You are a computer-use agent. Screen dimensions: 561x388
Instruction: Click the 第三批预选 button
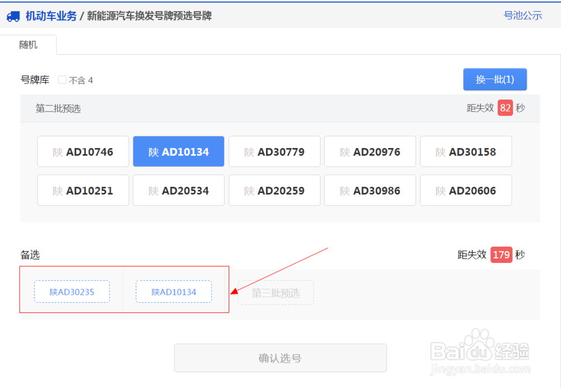pos(275,293)
